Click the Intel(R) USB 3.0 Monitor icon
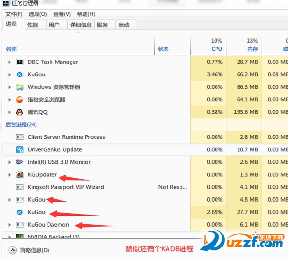This screenshot has width=288, height=259. [20, 162]
